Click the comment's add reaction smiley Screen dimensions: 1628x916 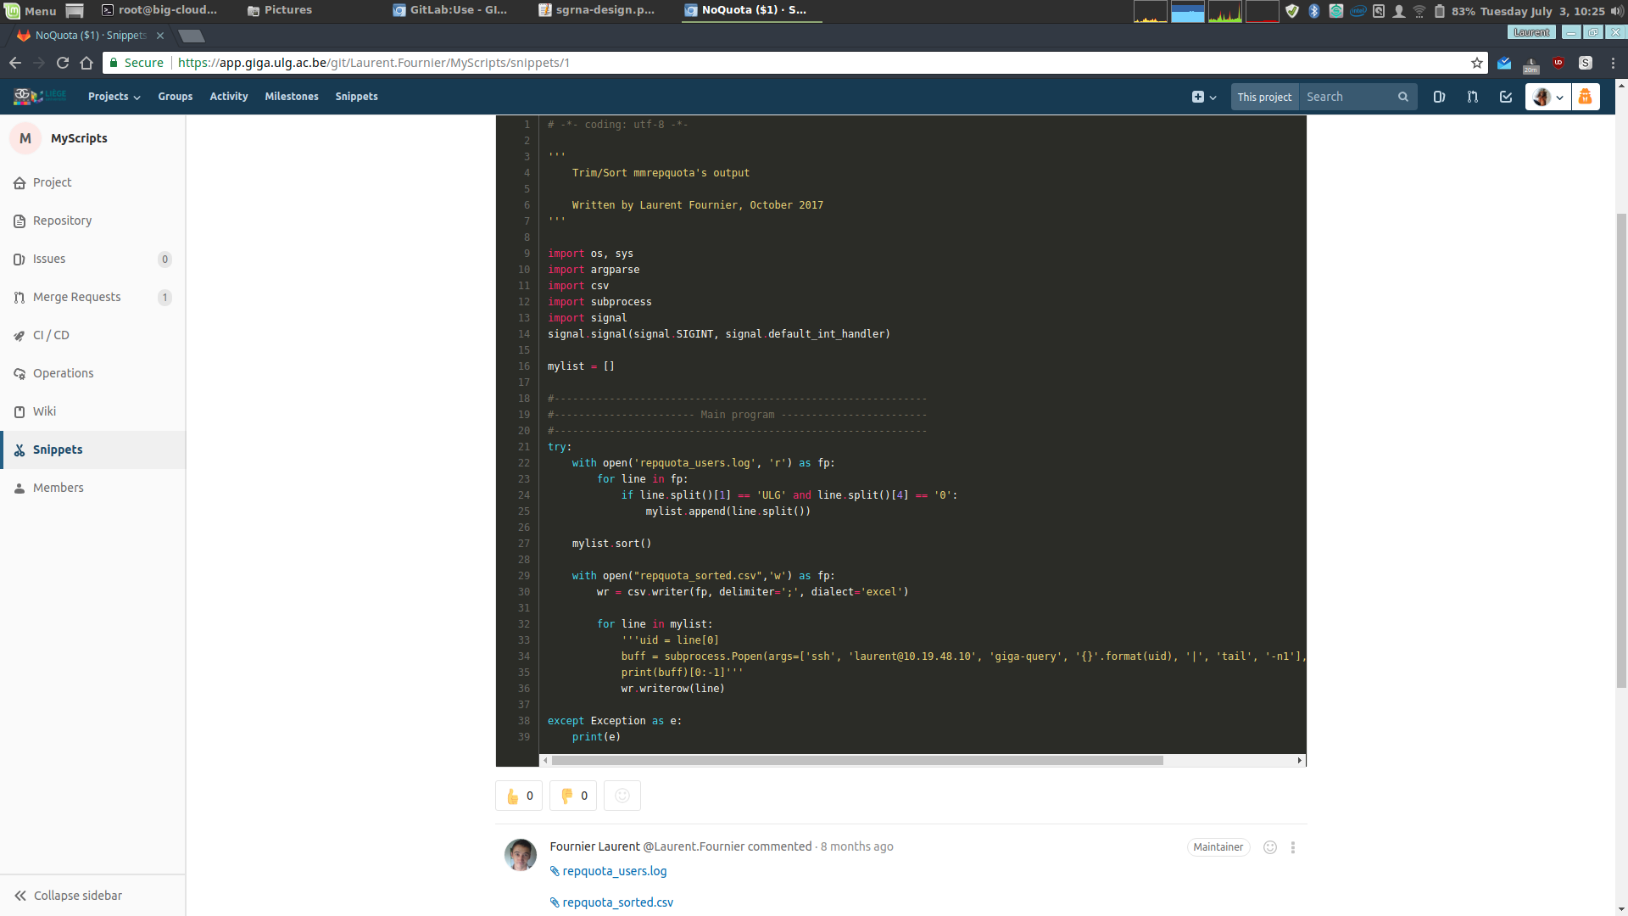pyautogui.click(x=1270, y=847)
